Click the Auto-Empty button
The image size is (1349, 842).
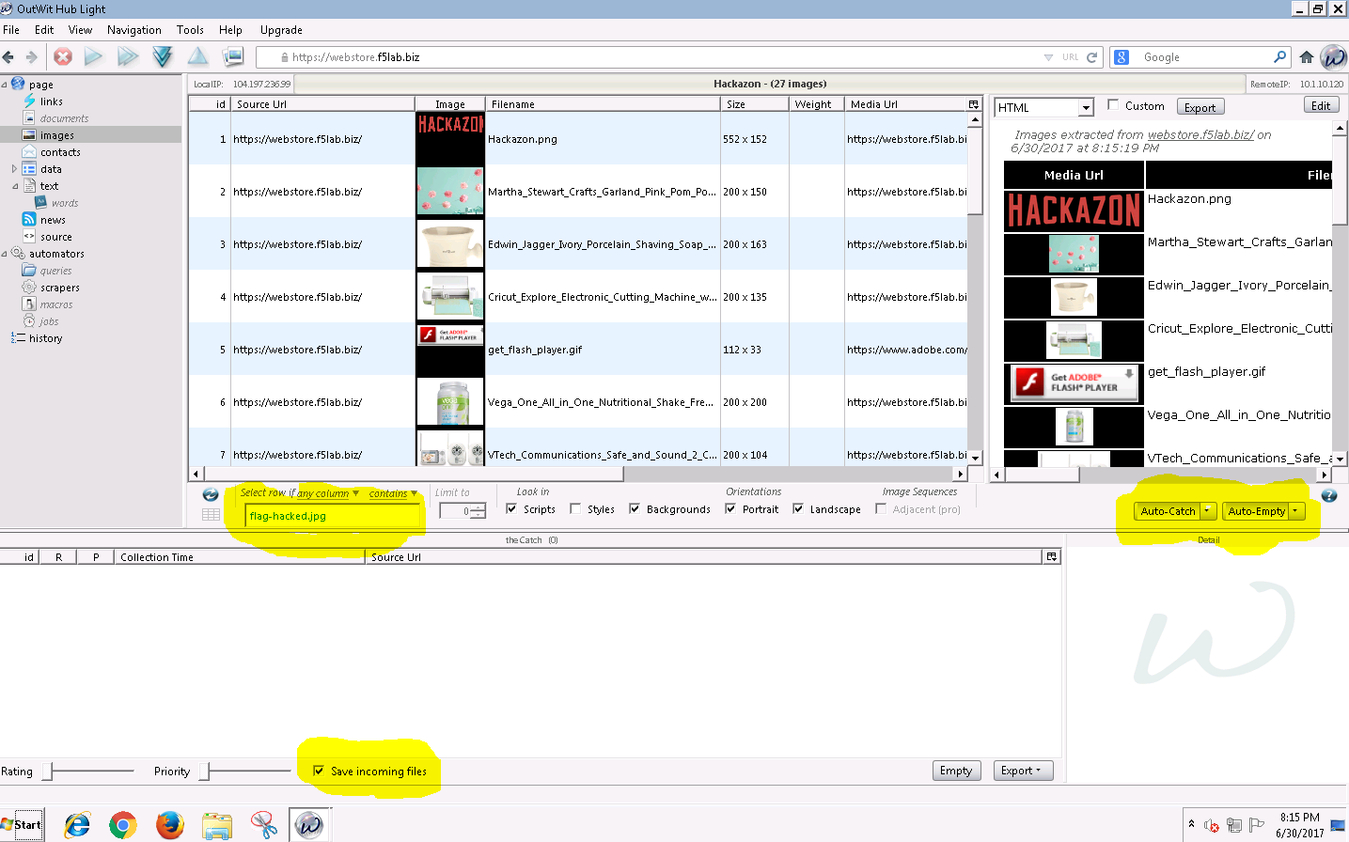(1256, 511)
